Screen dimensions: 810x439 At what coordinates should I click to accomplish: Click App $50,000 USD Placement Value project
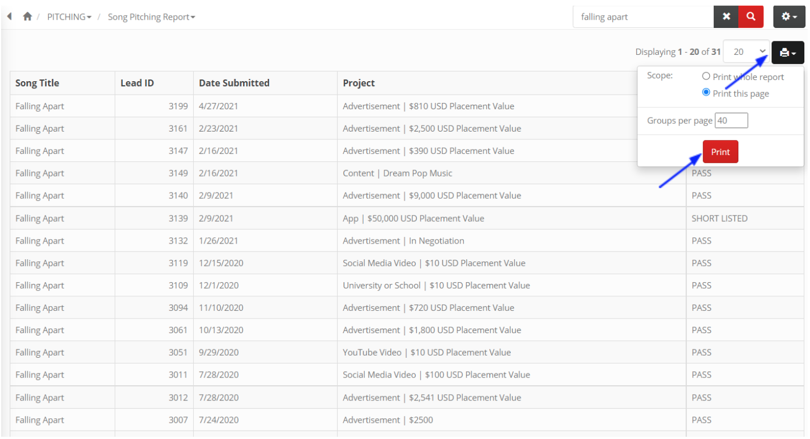pyautogui.click(x=413, y=218)
